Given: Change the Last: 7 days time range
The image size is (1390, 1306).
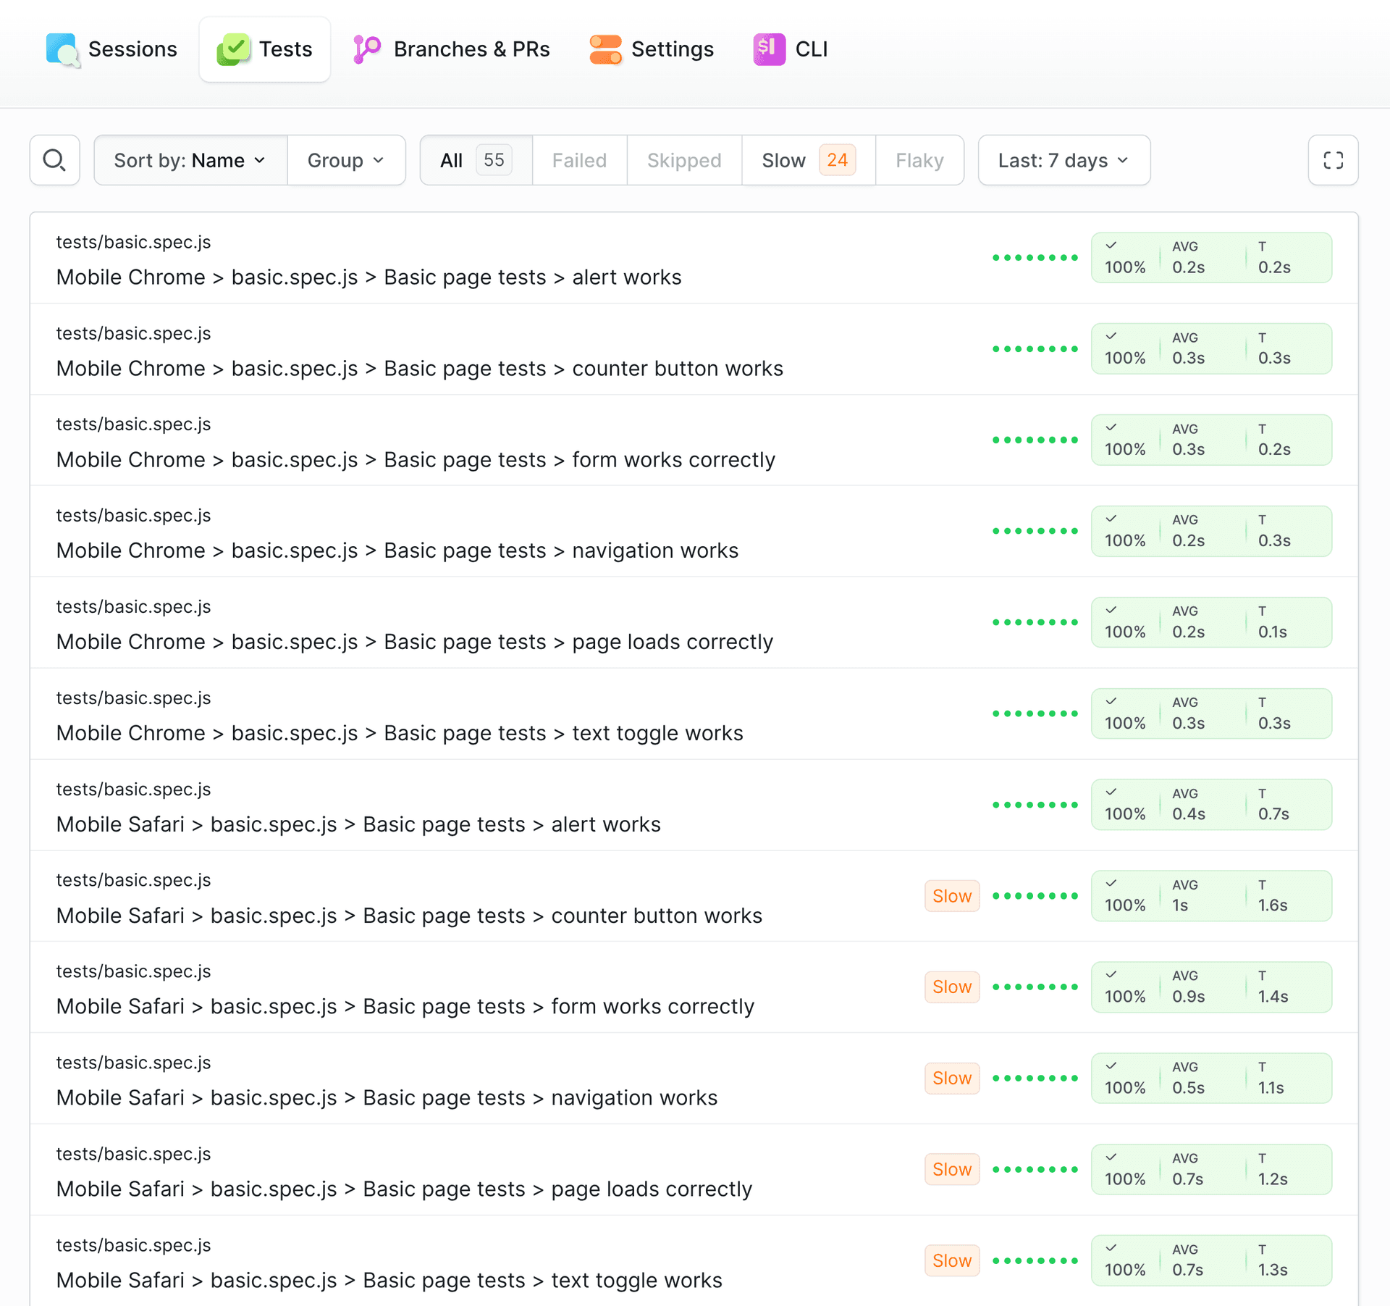Looking at the screenshot, I should [x=1063, y=160].
